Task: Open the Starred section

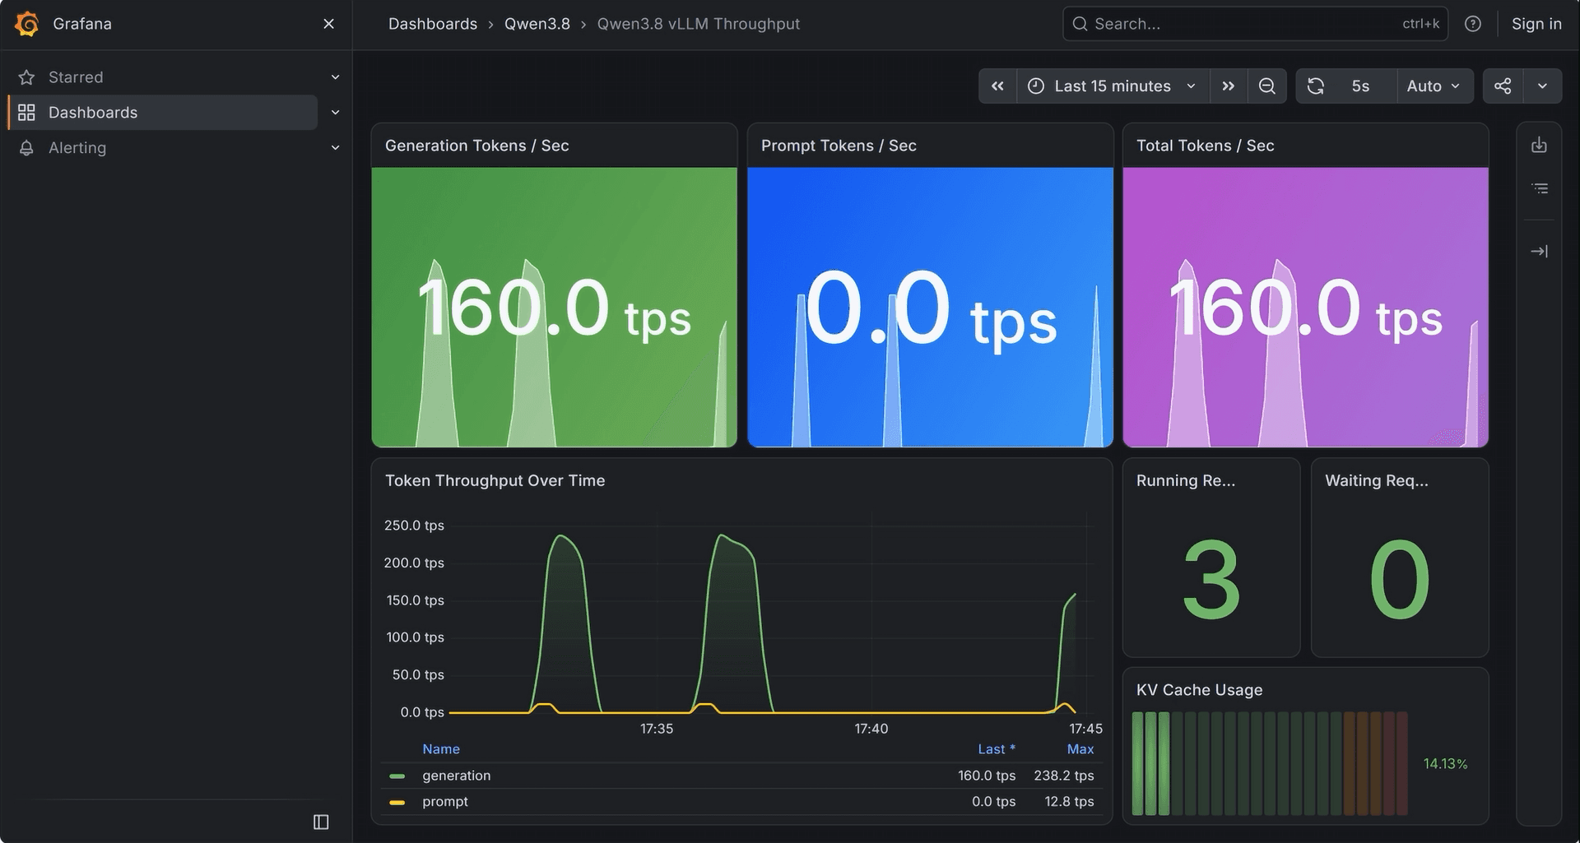Action: point(76,77)
